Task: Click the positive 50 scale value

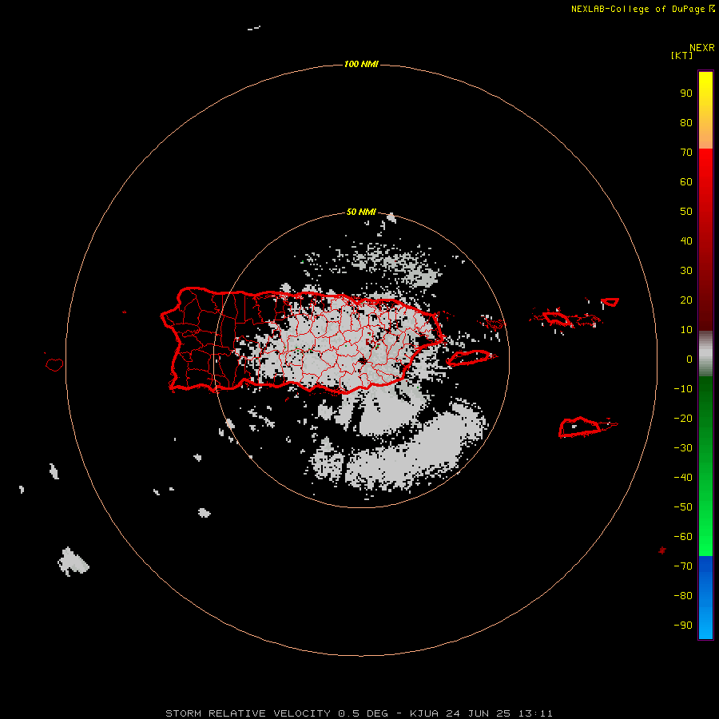Action: [686, 212]
